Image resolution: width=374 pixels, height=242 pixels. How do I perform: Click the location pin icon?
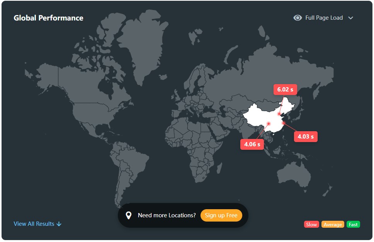[x=128, y=215]
